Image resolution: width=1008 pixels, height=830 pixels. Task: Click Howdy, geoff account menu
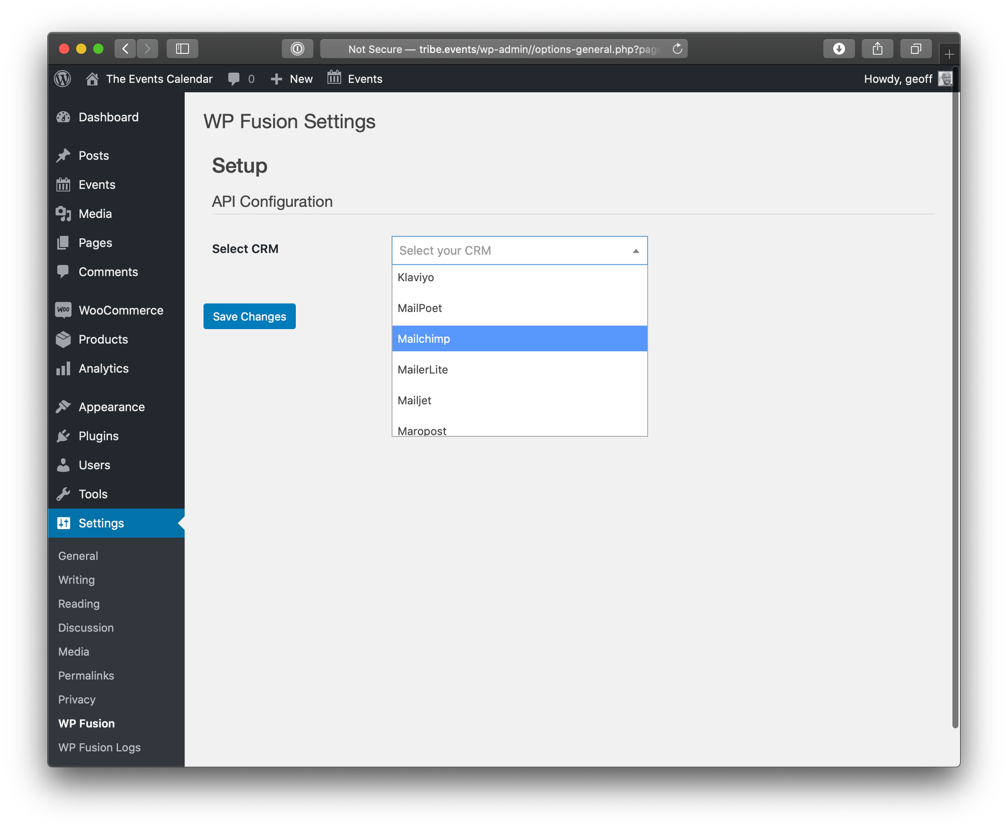click(x=898, y=79)
